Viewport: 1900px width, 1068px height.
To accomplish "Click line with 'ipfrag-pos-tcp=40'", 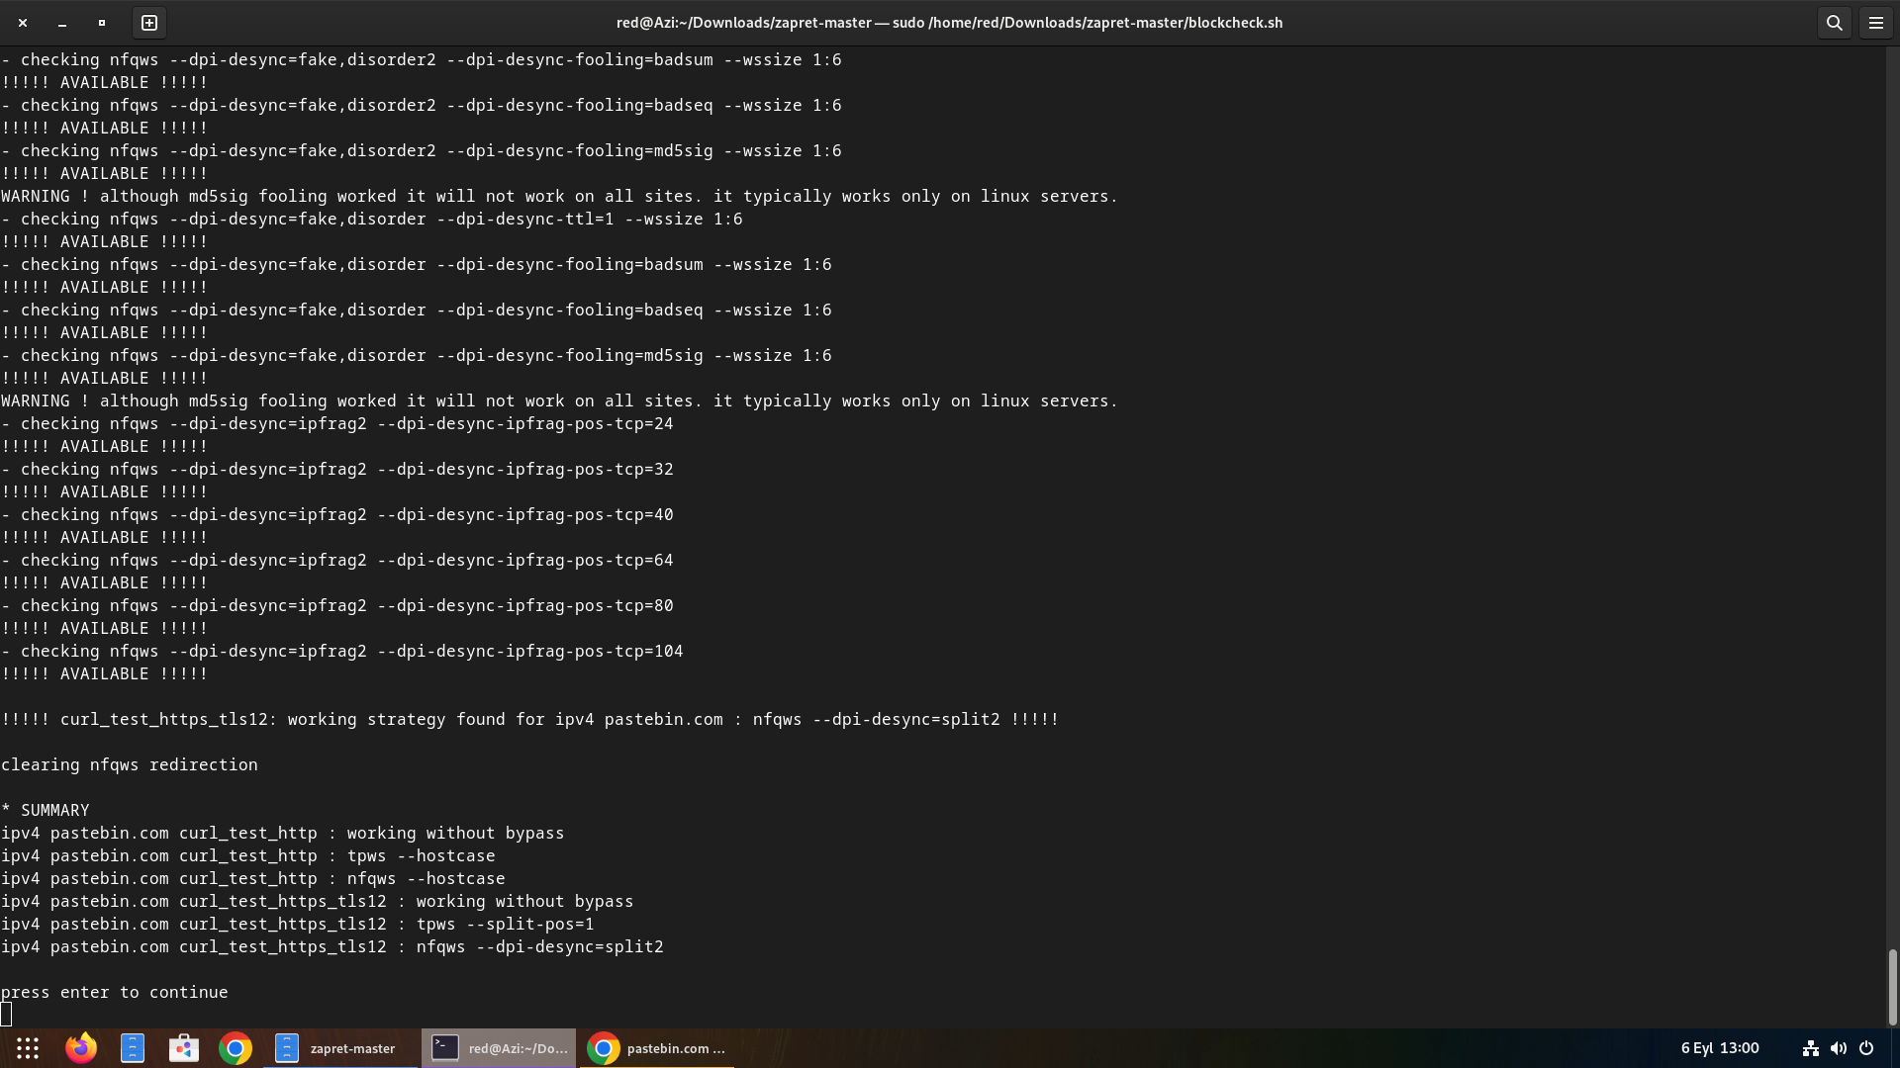I will click(337, 514).
